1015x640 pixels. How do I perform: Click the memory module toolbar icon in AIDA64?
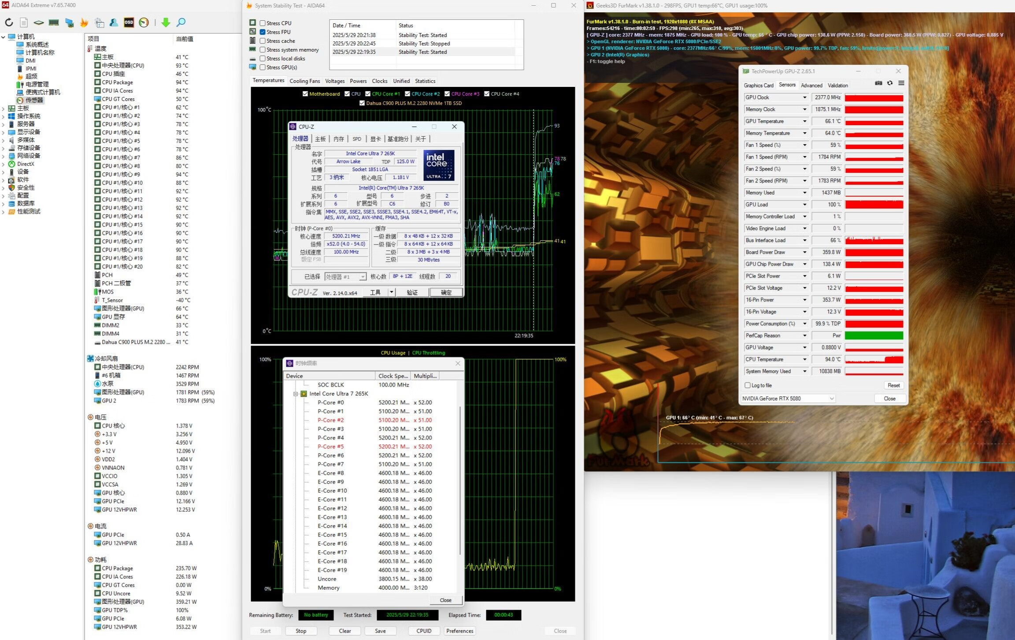[54, 22]
